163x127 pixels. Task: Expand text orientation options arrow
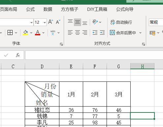click(x=100, y=22)
